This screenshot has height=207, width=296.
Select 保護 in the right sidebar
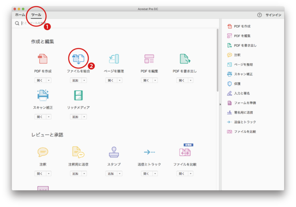pos(237,84)
